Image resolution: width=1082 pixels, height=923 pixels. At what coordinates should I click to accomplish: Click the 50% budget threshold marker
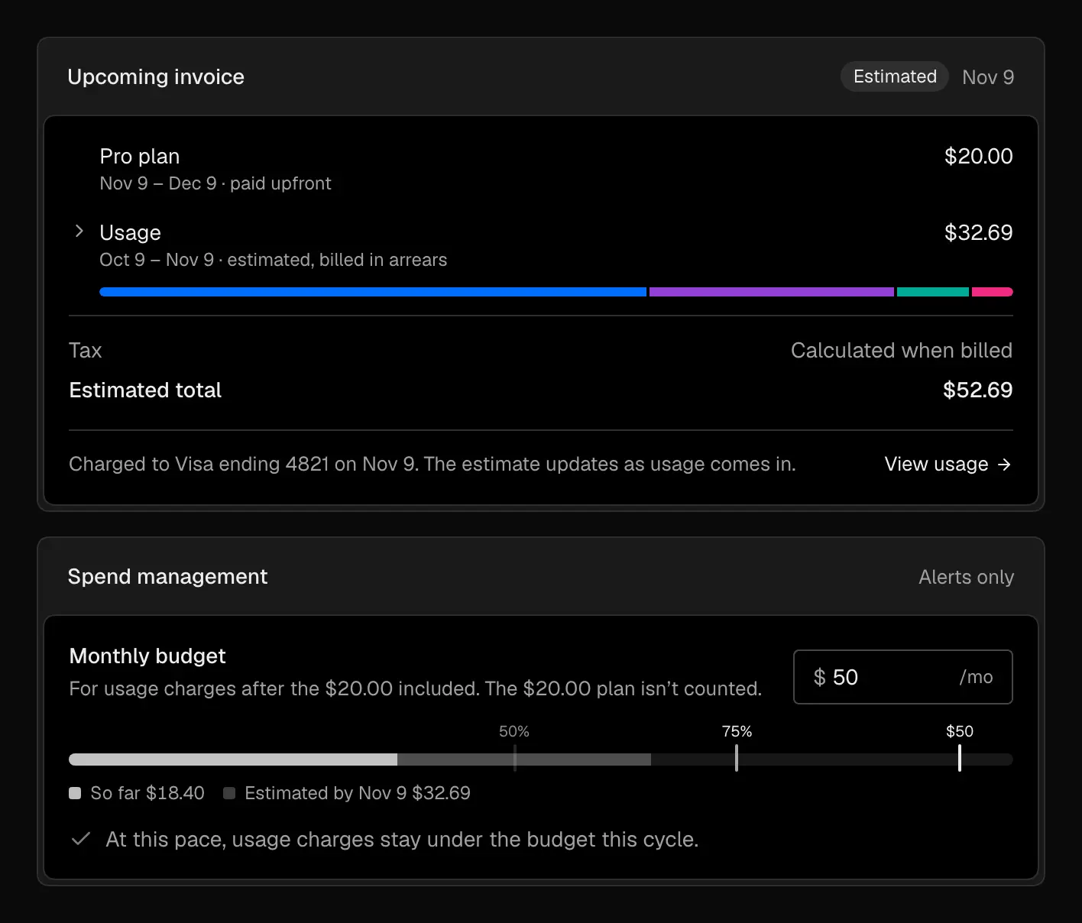point(515,758)
